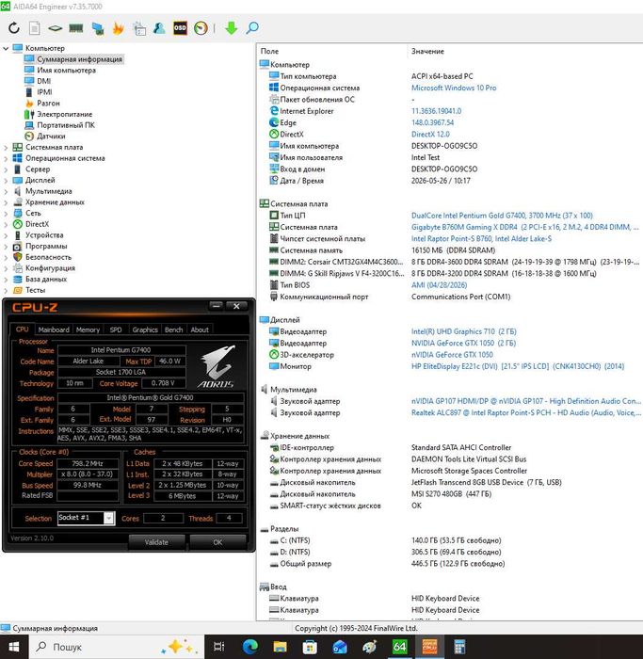643x659 pixels.
Task: Switch to CPU-Z taskbar button
Action: pos(429,647)
